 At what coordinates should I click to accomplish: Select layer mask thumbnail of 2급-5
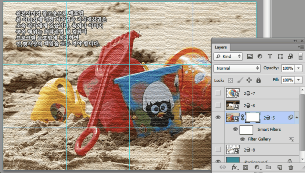point(253,118)
